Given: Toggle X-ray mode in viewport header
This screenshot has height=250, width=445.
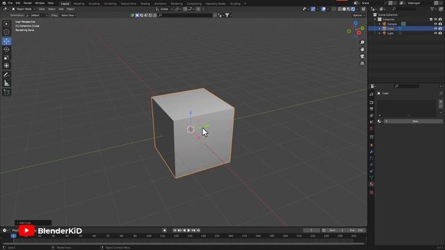Looking at the screenshot, I should (334, 9).
